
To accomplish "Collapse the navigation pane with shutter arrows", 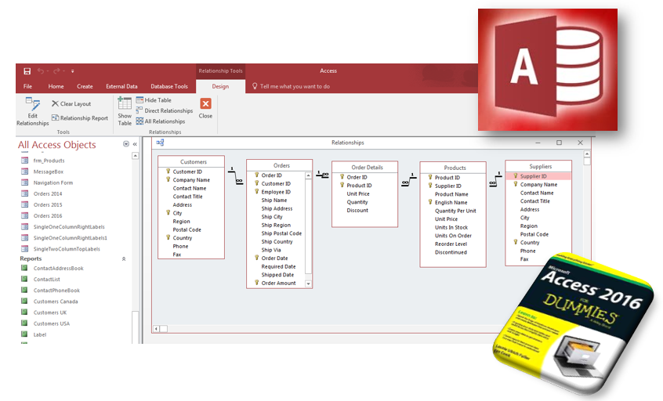I will tap(135, 144).
